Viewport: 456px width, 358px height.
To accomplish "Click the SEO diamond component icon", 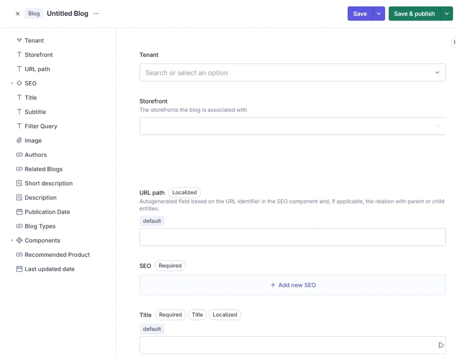I will point(19,83).
